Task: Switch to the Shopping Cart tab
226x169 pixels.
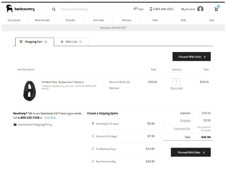Action: pyautogui.click(x=34, y=42)
